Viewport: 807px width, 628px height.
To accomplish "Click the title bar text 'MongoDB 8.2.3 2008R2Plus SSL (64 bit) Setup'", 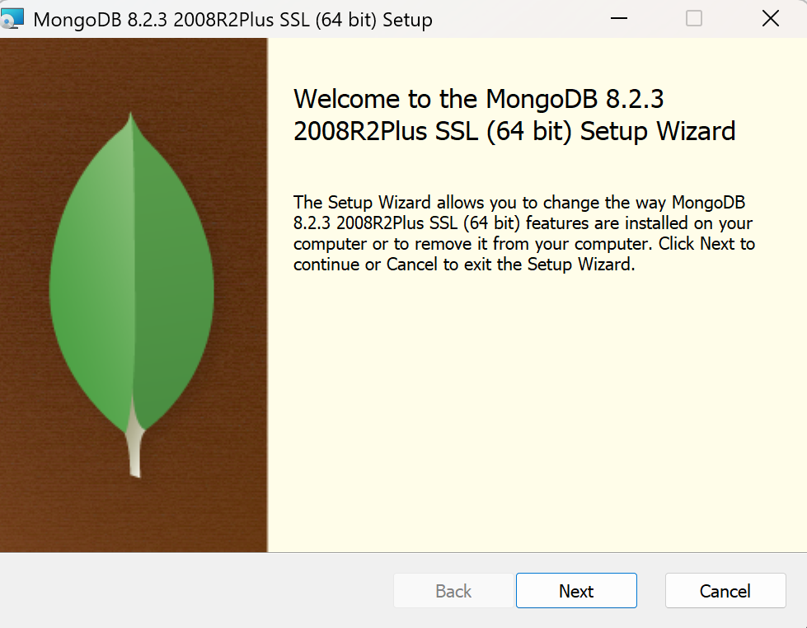I will pos(232,20).
